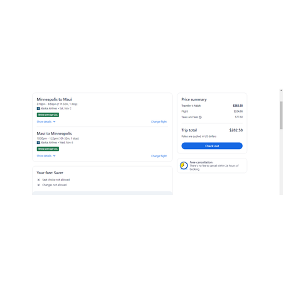Click the X icon beside Seat choice not allowed
This screenshot has width=283, height=283.
[x=38, y=180]
